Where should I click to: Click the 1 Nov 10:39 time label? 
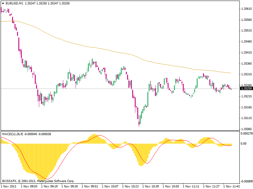[151, 186]
